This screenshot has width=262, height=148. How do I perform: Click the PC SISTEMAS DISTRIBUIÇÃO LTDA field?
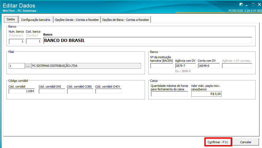click(86, 66)
